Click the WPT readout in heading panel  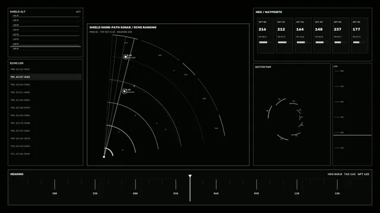coord(363,174)
